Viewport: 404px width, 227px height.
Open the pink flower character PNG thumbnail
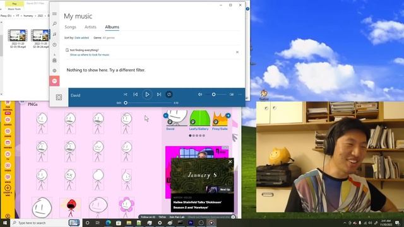[126, 207]
